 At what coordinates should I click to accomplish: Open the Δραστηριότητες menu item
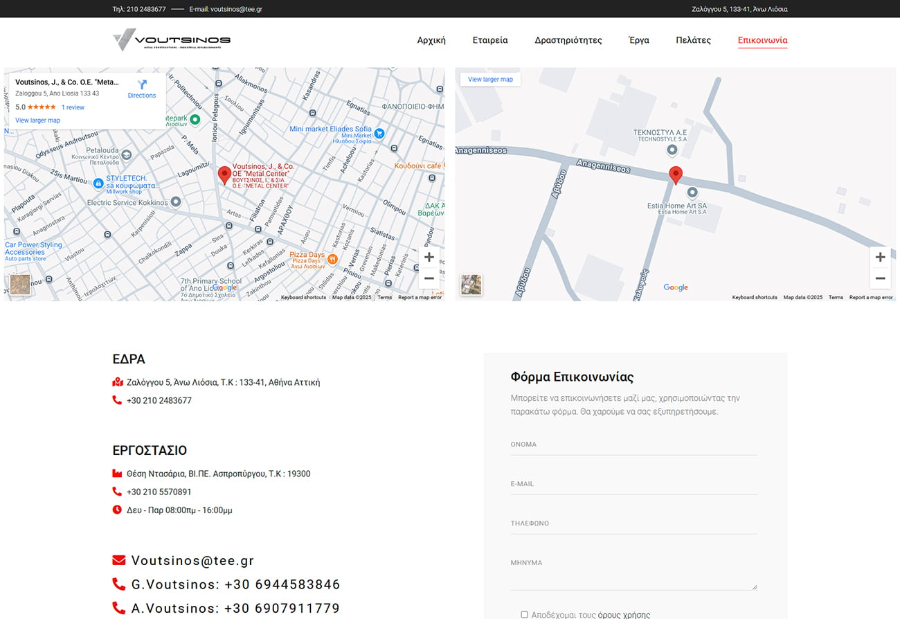568,40
